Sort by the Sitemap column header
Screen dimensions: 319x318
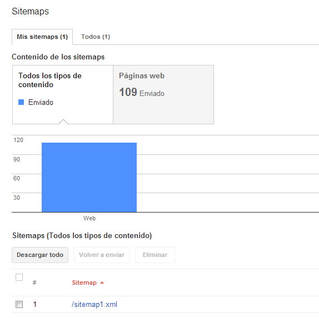click(x=84, y=282)
